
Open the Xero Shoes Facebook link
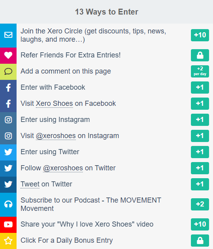[x=54, y=103]
